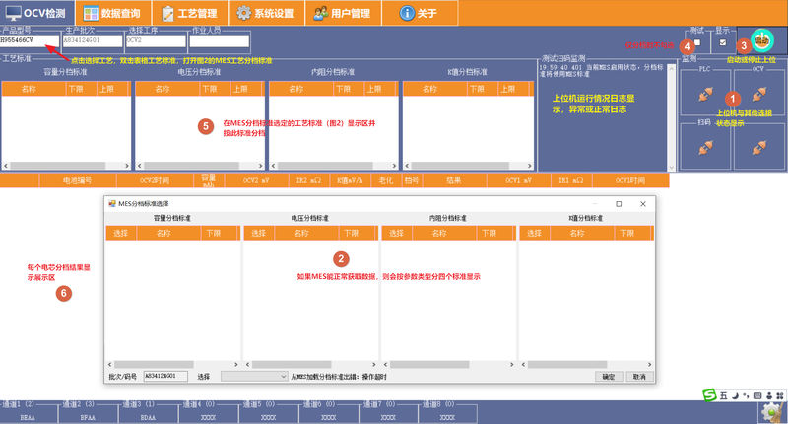Click the OCV2 mV column header
Screen dimensions: 788x424
click(257, 180)
